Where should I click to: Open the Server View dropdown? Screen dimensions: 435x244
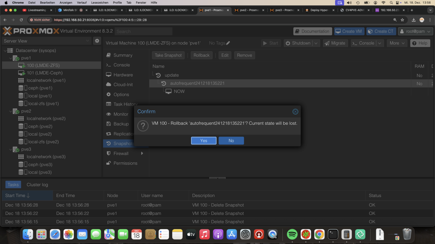(46, 41)
